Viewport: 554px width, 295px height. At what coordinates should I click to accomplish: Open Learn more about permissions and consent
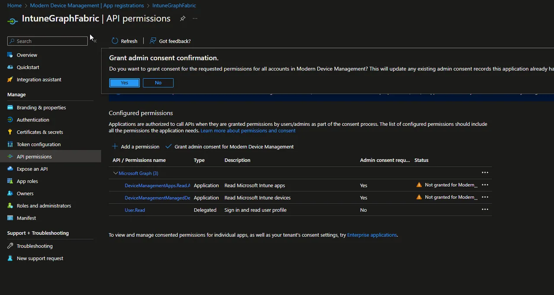pos(248,130)
